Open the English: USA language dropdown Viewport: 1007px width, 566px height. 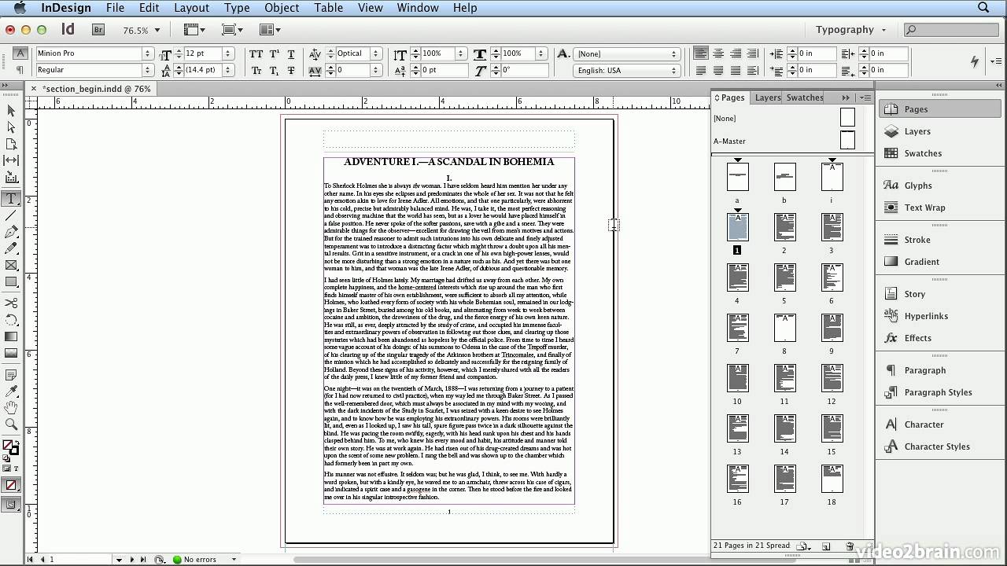point(627,70)
